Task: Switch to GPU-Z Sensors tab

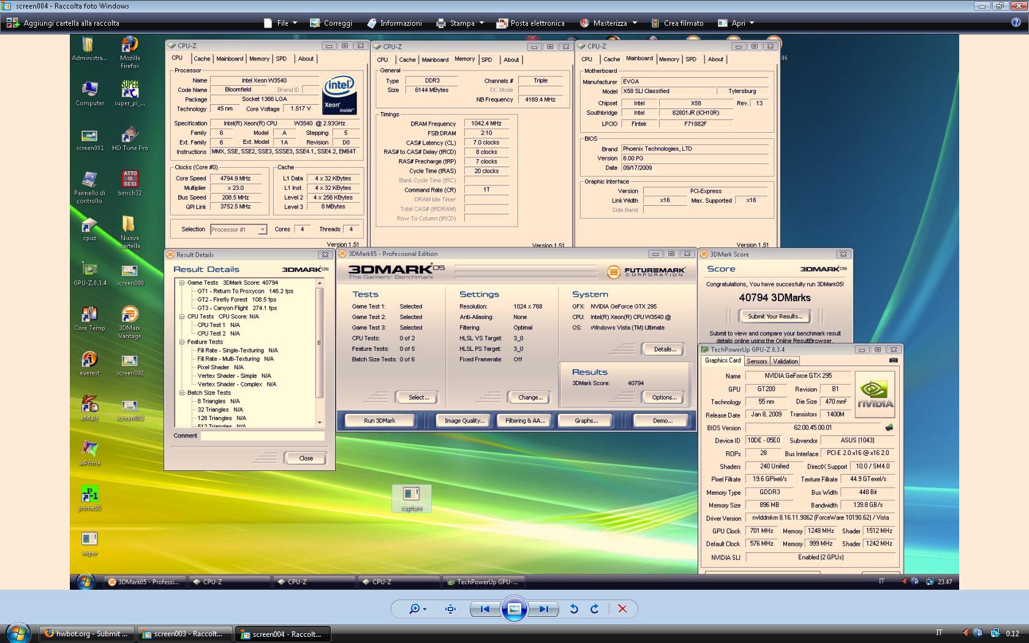Action: click(x=757, y=361)
